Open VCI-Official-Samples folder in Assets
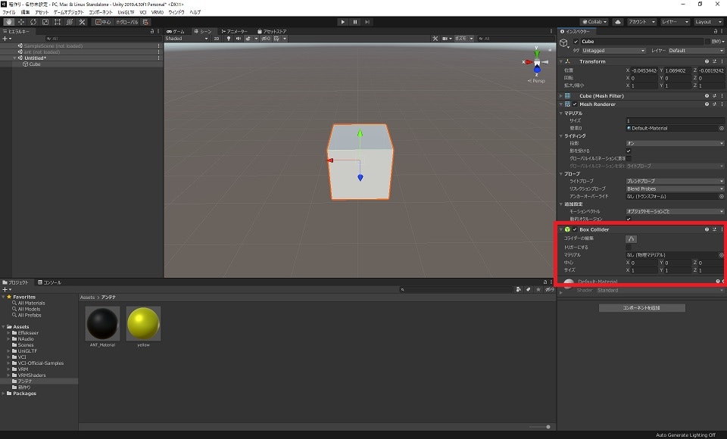This screenshot has height=439, width=727. 41,363
